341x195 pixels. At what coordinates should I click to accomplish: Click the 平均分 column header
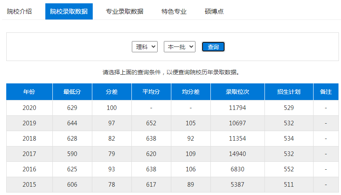[151, 92]
